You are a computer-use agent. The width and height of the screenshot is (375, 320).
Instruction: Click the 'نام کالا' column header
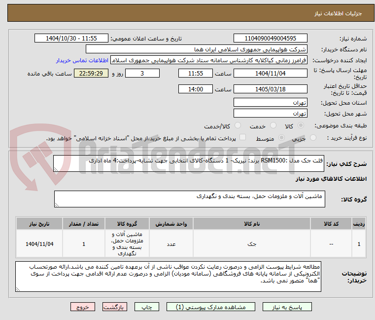click(252, 224)
